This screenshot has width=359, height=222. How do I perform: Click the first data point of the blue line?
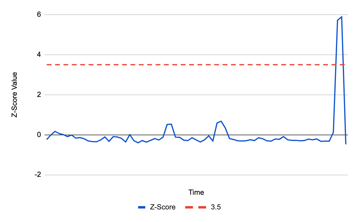point(47,139)
